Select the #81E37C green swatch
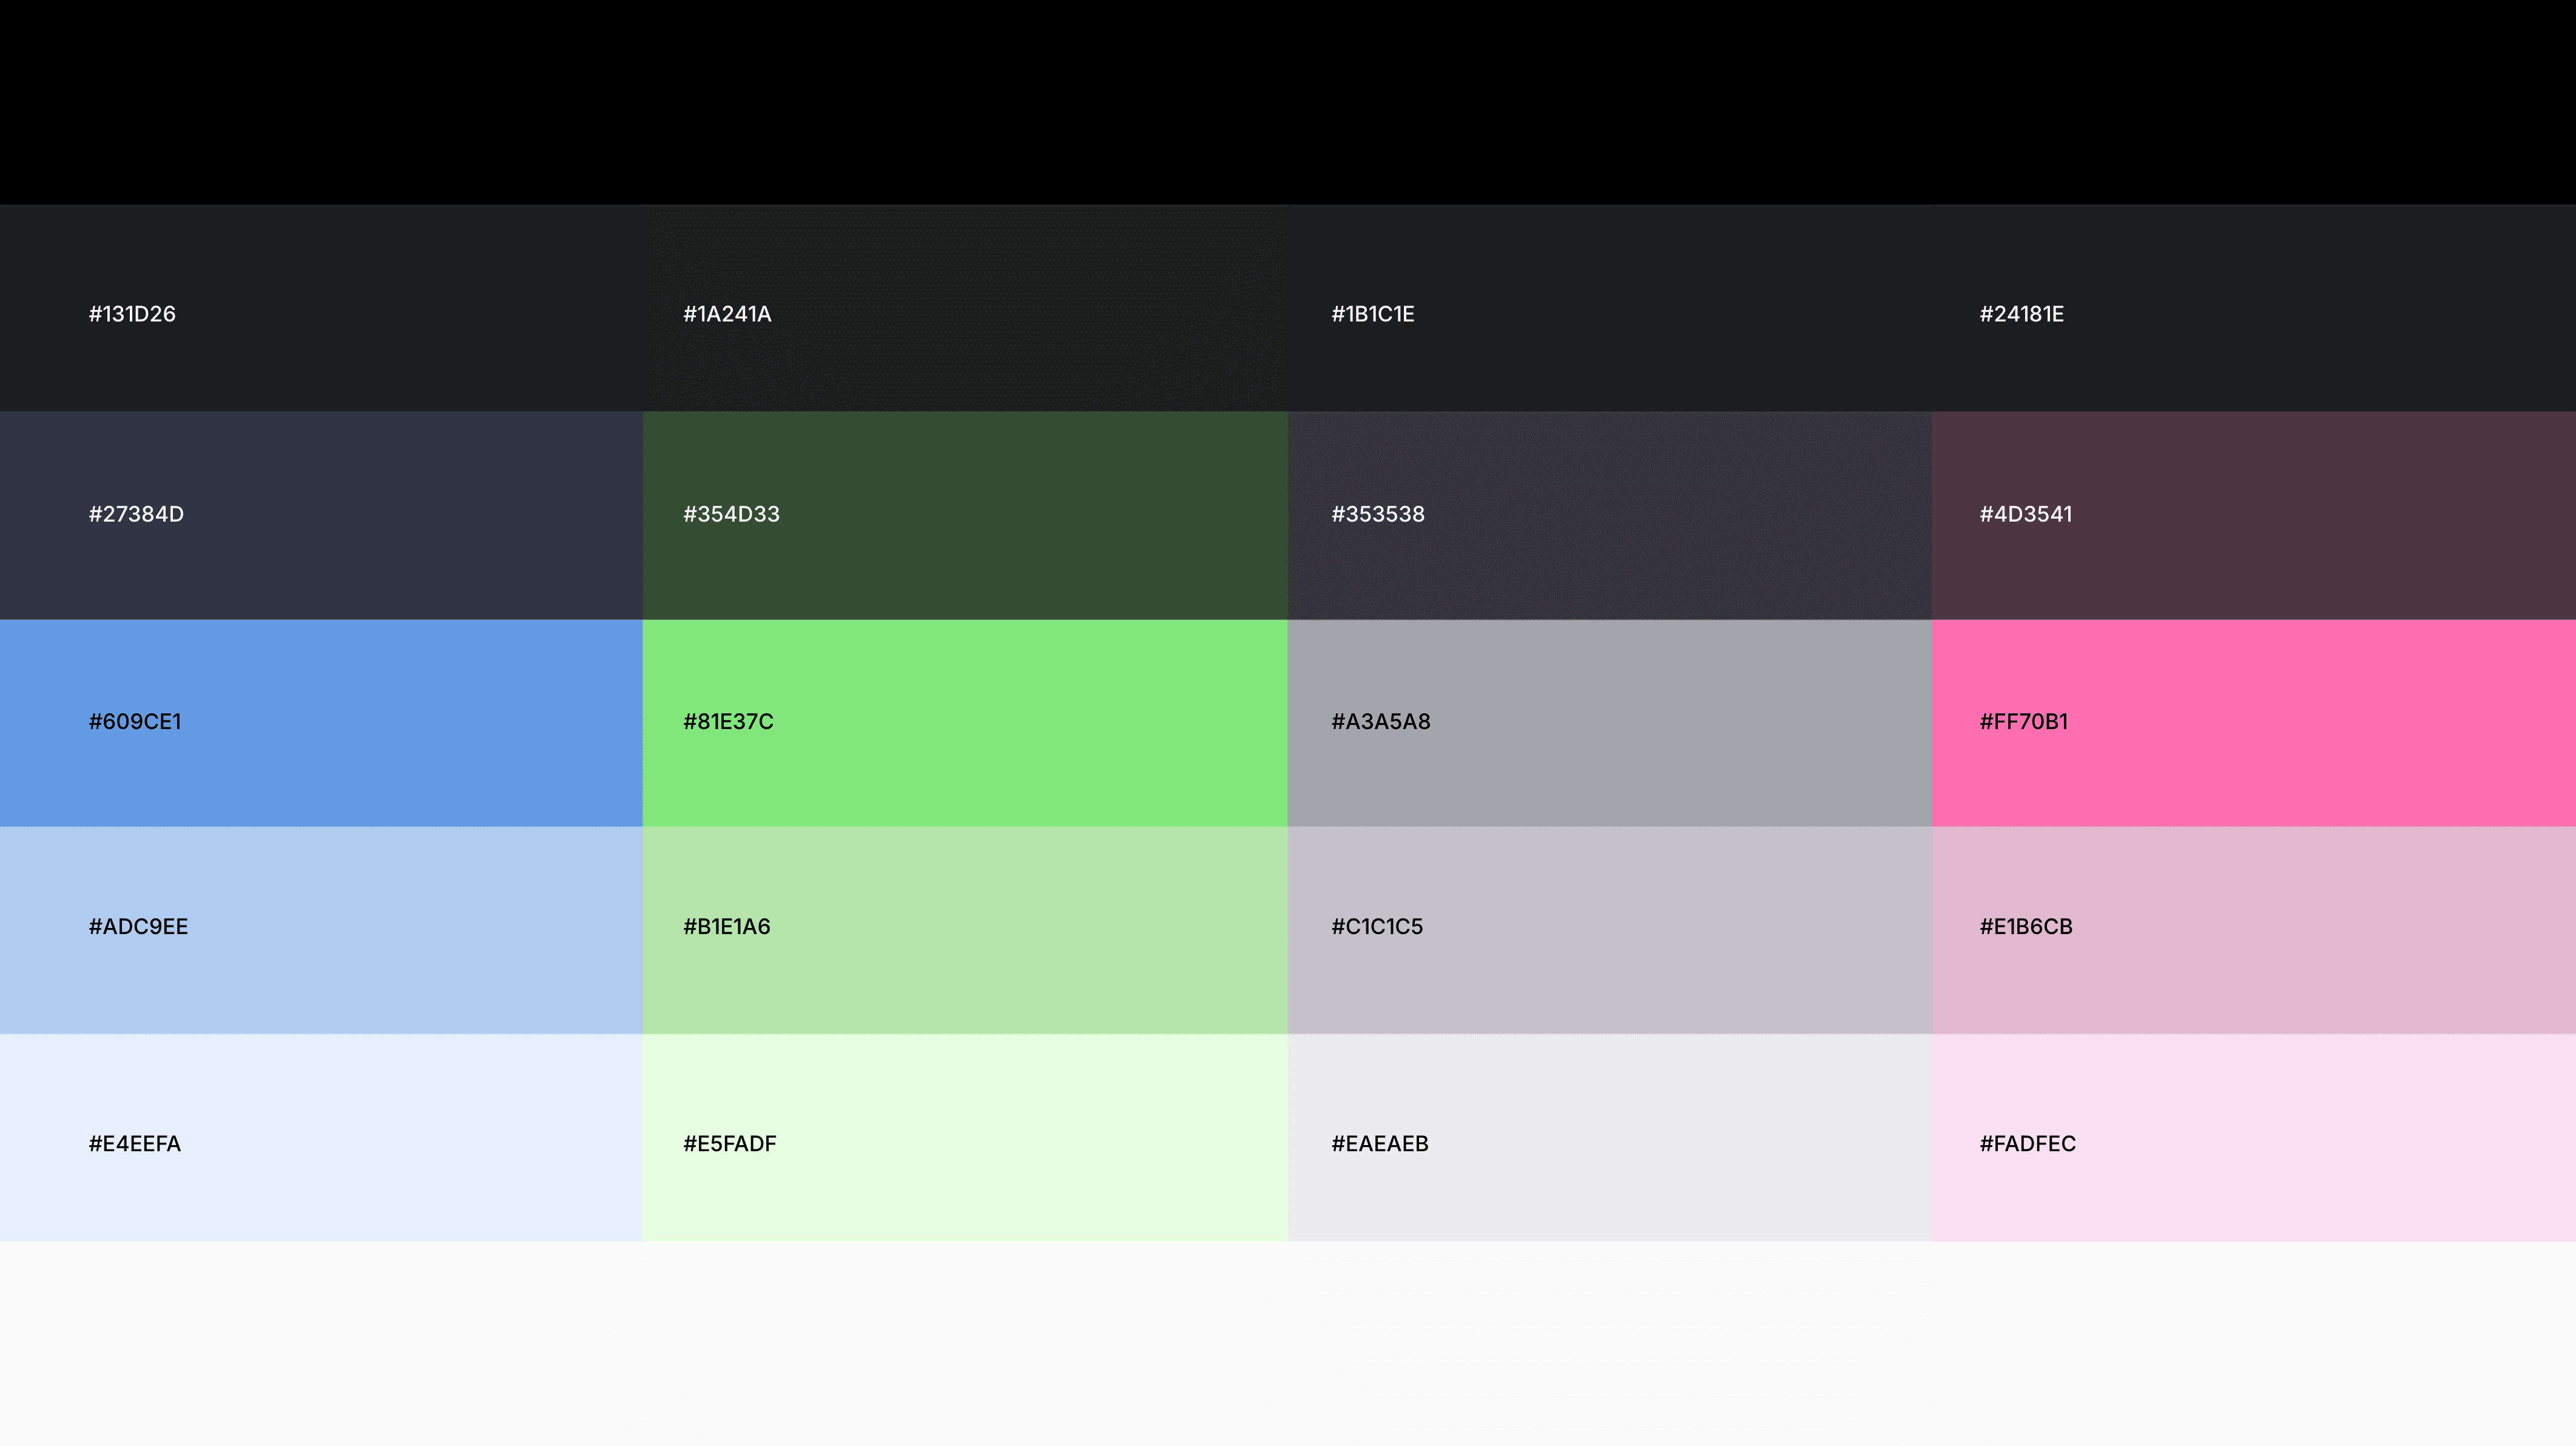The image size is (2576, 1446). pyautogui.click(x=964, y=722)
